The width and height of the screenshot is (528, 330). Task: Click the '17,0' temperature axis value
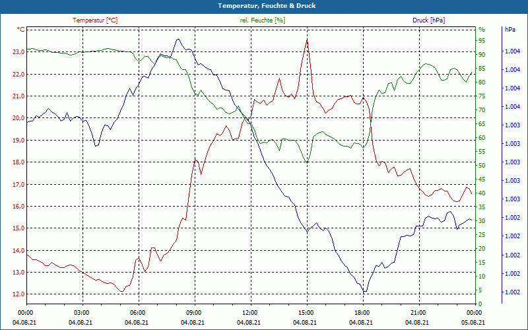pyautogui.click(x=19, y=185)
